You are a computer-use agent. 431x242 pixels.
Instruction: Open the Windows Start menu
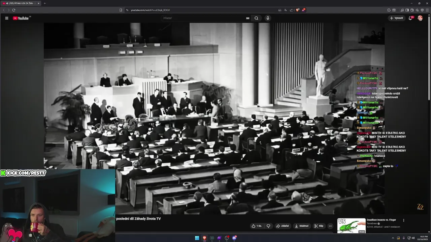point(197,238)
